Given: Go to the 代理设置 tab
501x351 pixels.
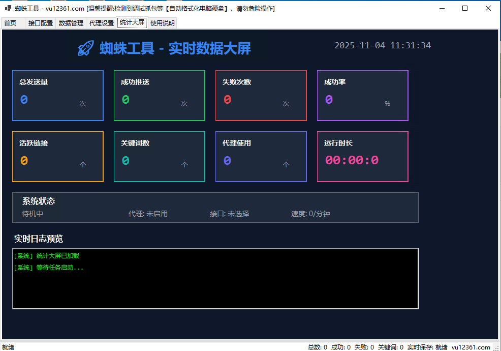Looking at the screenshot, I should [x=102, y=23].
